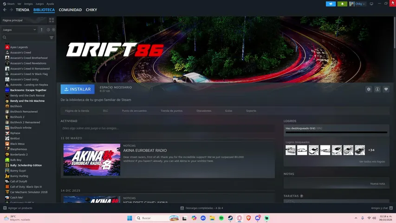Open the library filter options icon

[52, 38]
